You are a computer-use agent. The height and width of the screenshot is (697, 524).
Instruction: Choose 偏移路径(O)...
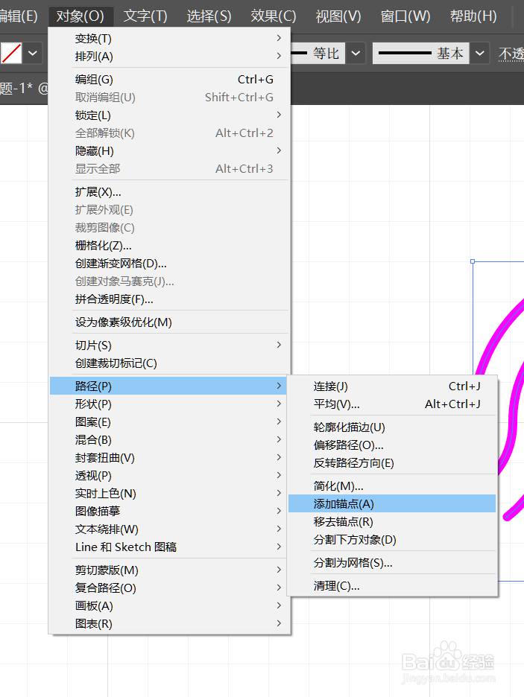pos(392,445)
